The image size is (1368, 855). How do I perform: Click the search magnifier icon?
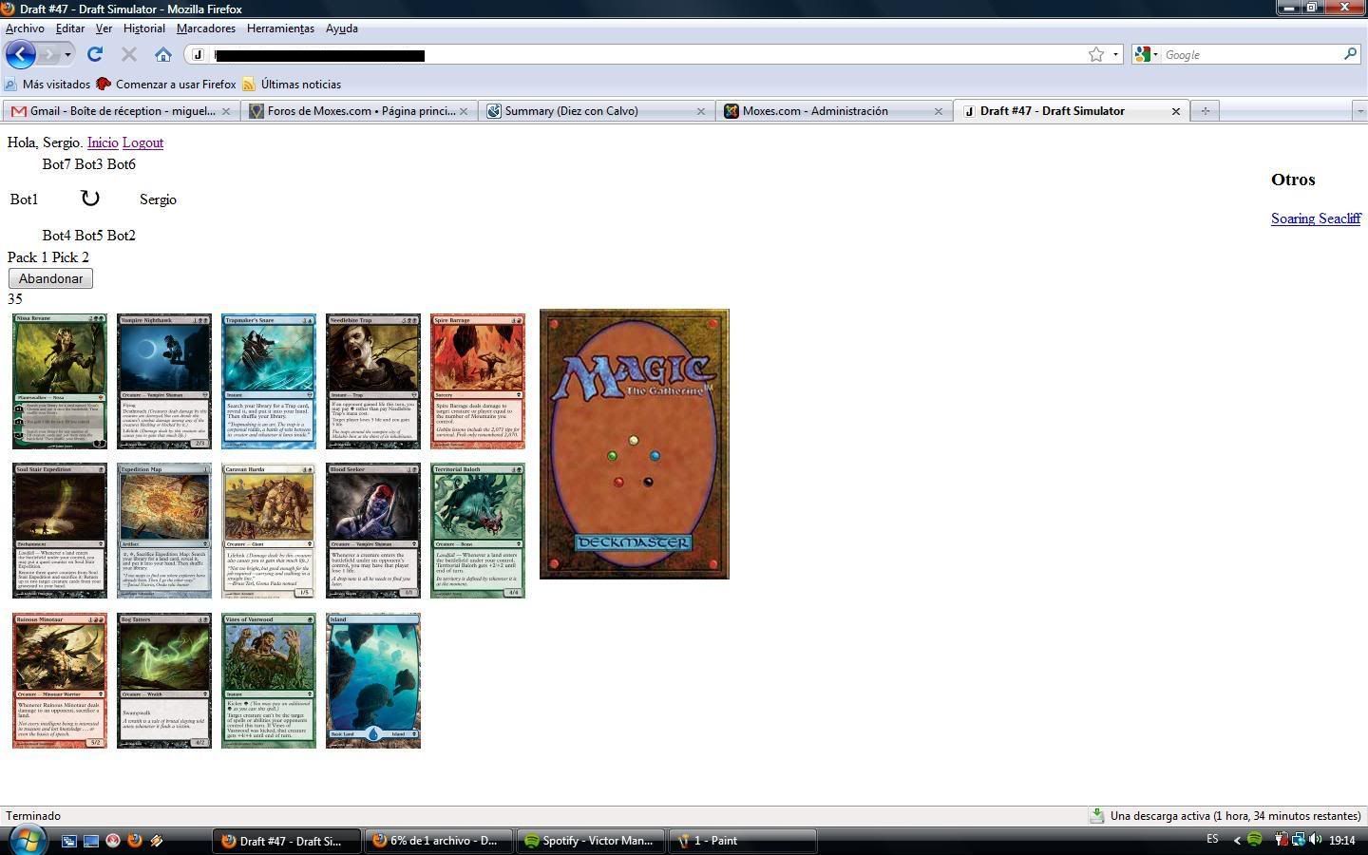coord(1350,54)
